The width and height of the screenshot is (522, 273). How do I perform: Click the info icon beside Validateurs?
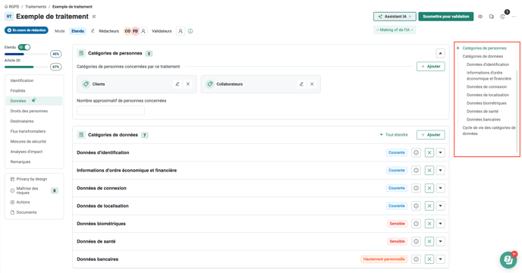point(190,31)
